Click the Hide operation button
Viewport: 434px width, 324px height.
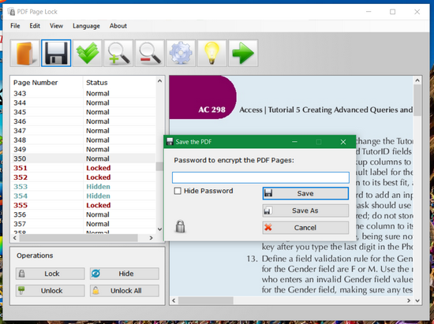(124, 274)
